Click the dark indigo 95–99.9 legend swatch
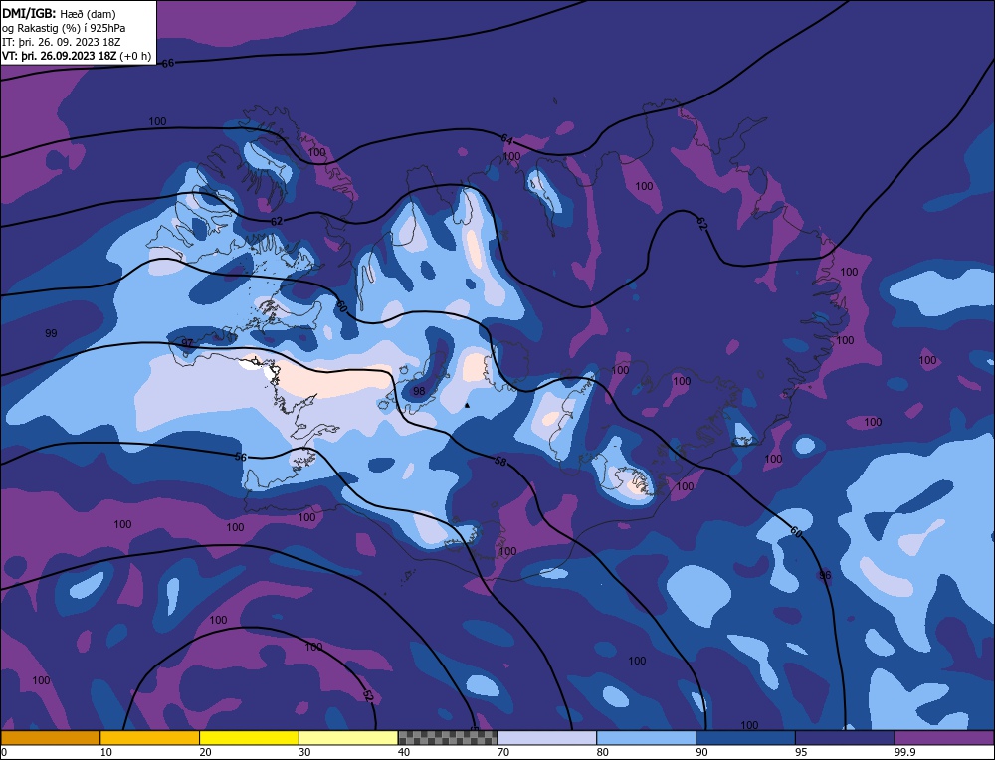Image resolution: width=995 pixels, height=760 pixels. point(845,737)
